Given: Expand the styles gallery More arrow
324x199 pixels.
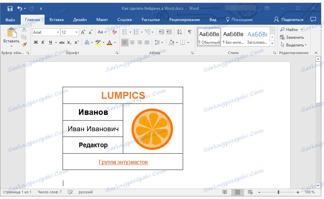Looking at the screenshot, I should [x=272, y=43].
